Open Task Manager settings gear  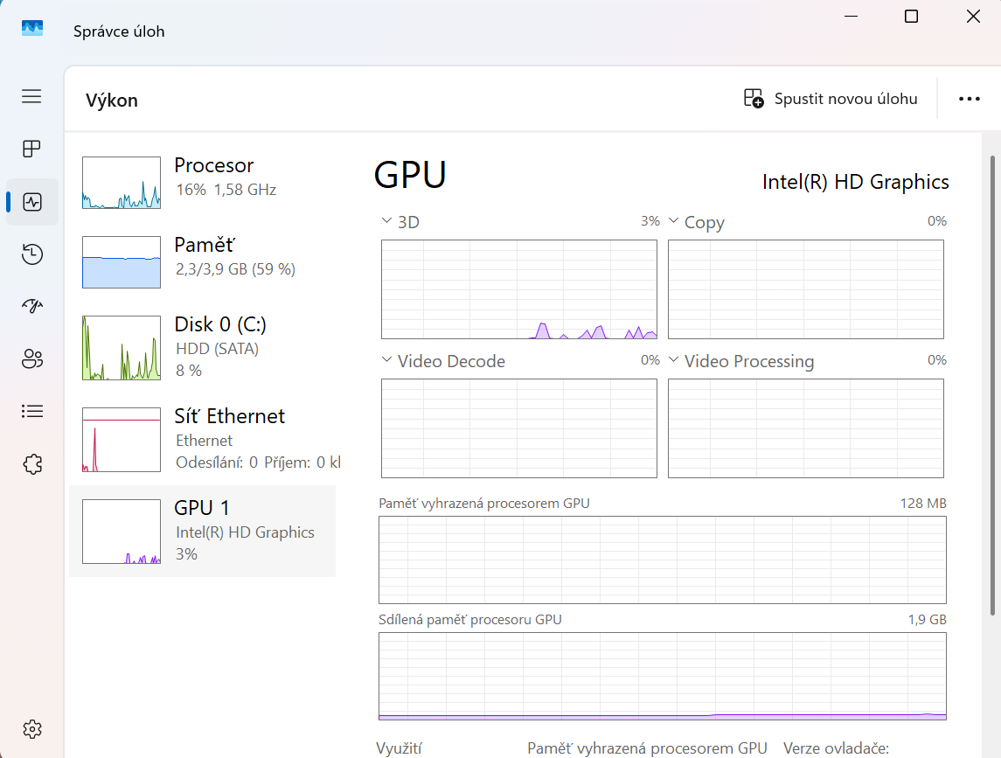tap(31, 728)
